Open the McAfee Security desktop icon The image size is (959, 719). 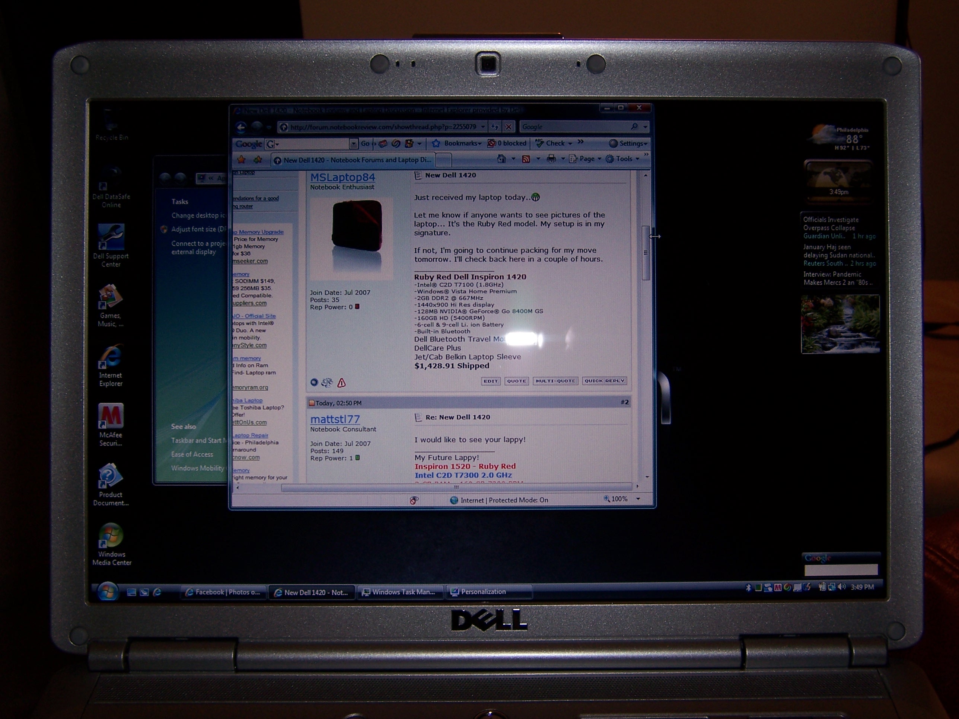tap(111, 425)
